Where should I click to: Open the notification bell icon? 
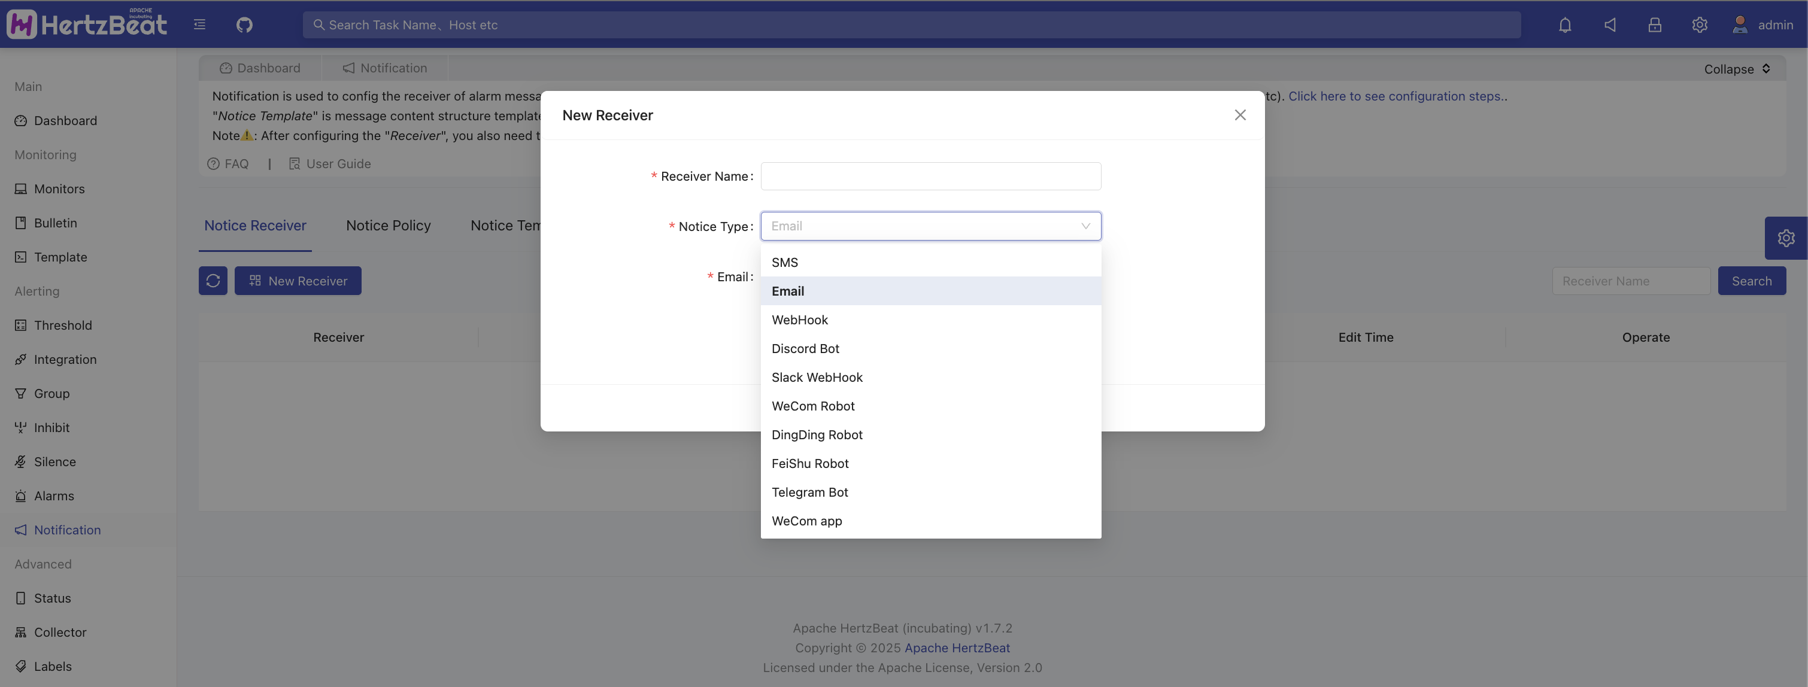pyautogui.click(x=1564, y=25)
